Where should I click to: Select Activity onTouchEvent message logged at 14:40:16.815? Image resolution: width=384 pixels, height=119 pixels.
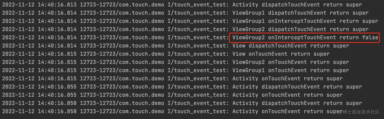[x=287, y=79]
